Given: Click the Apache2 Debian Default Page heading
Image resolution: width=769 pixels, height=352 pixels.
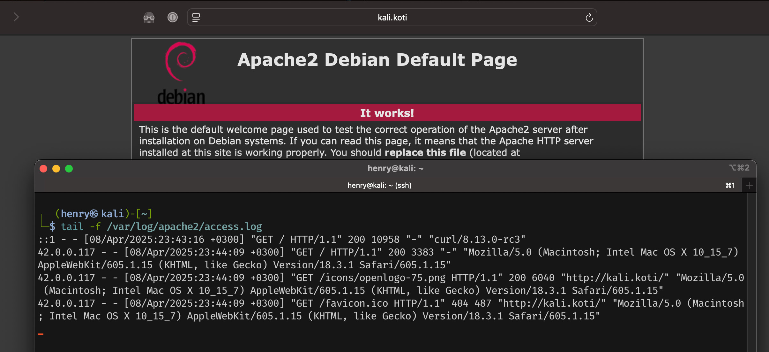Looking at the screenshot, I should (377, 59).
